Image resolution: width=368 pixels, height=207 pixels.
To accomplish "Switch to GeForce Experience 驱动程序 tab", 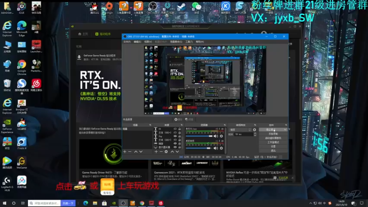I will [103, 34].
